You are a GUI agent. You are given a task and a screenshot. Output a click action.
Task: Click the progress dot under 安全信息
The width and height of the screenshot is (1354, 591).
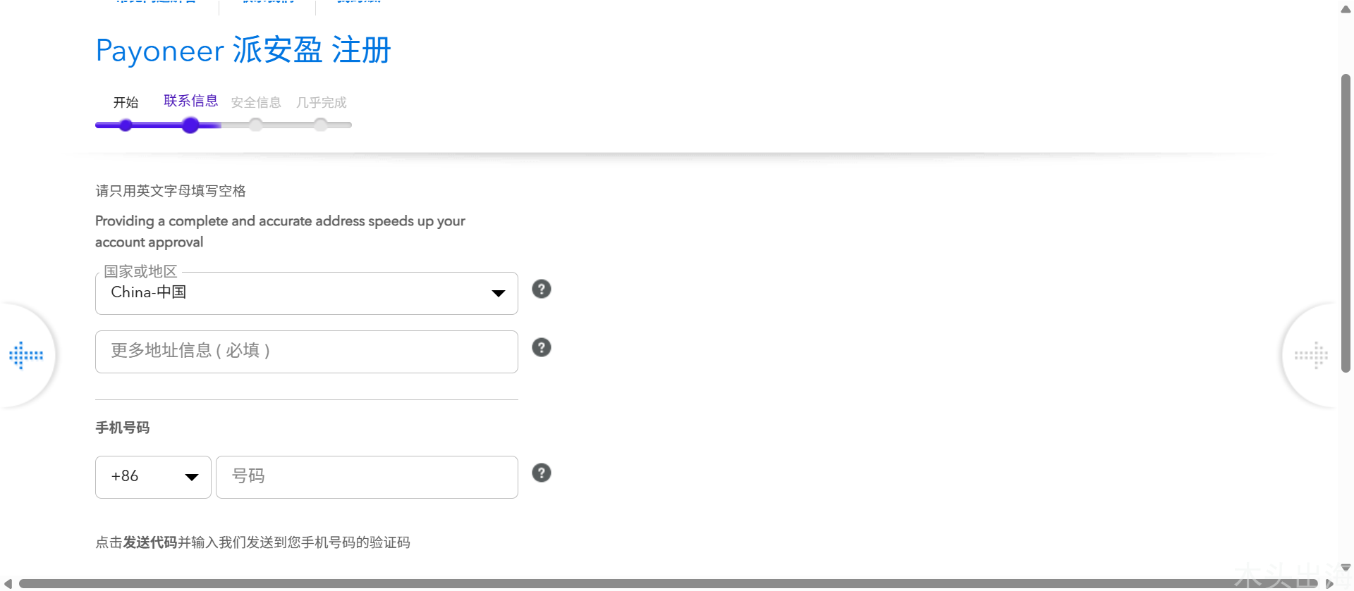tap(256, 125)
